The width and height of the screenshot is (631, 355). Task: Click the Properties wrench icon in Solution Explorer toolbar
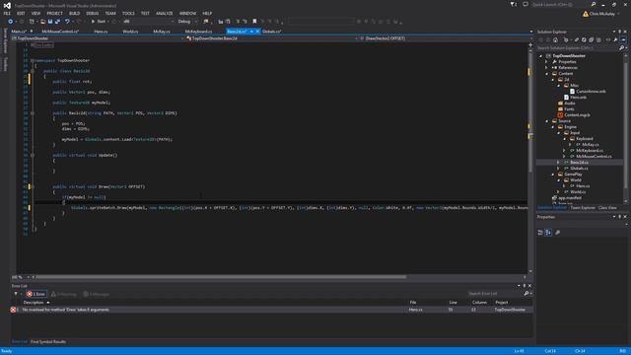click(615, 39)
